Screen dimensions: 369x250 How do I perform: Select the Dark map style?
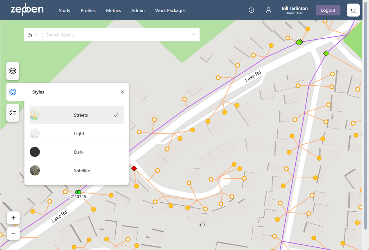(77, 152)
